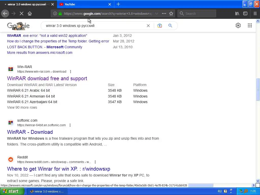Open WinRAR download free and support link

click(x=47, y=78)
